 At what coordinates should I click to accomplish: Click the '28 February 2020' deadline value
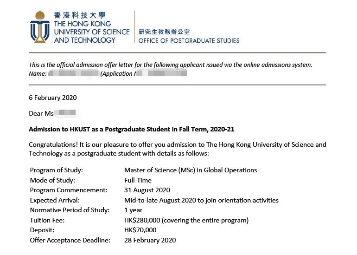click(x=150, y=241)
